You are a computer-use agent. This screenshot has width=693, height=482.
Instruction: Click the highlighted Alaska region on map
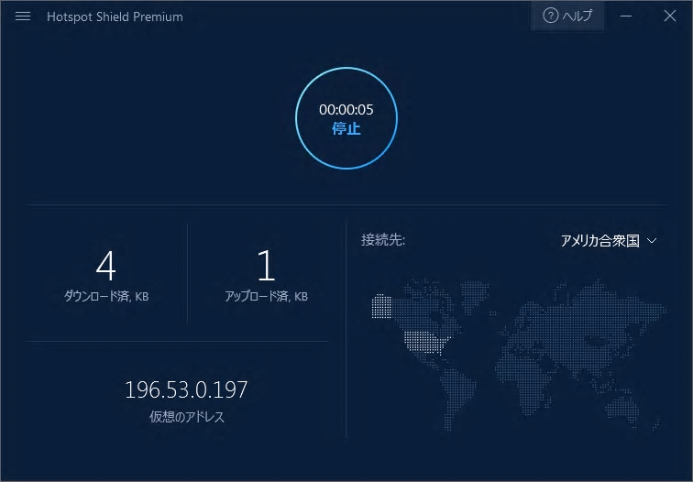[x=381, y=306]
